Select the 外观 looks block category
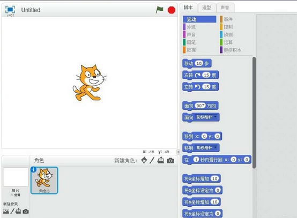The width and height of the screenshot is (297, 218). (x=189, y=27)
